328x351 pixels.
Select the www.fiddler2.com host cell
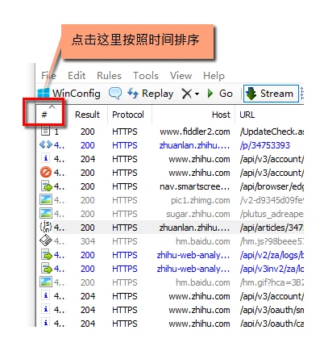(x=195, y=132)
